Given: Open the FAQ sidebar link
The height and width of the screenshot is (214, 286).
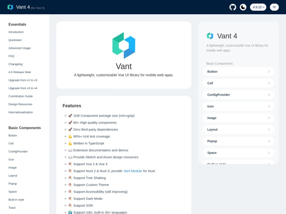Looking at the screenshot, I should tap(11, 56).
